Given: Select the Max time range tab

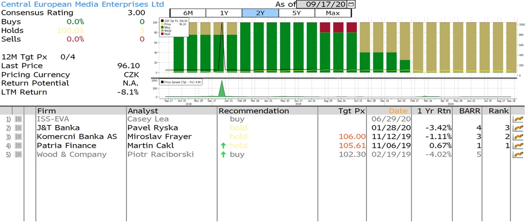Looking at the screenshot, I should pos(333,13).
